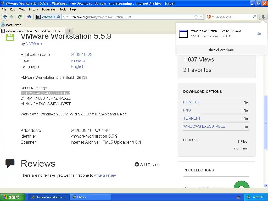Open the vmware topic link
The height and width of the screenshot is (201, 268).
pos(78,60)
